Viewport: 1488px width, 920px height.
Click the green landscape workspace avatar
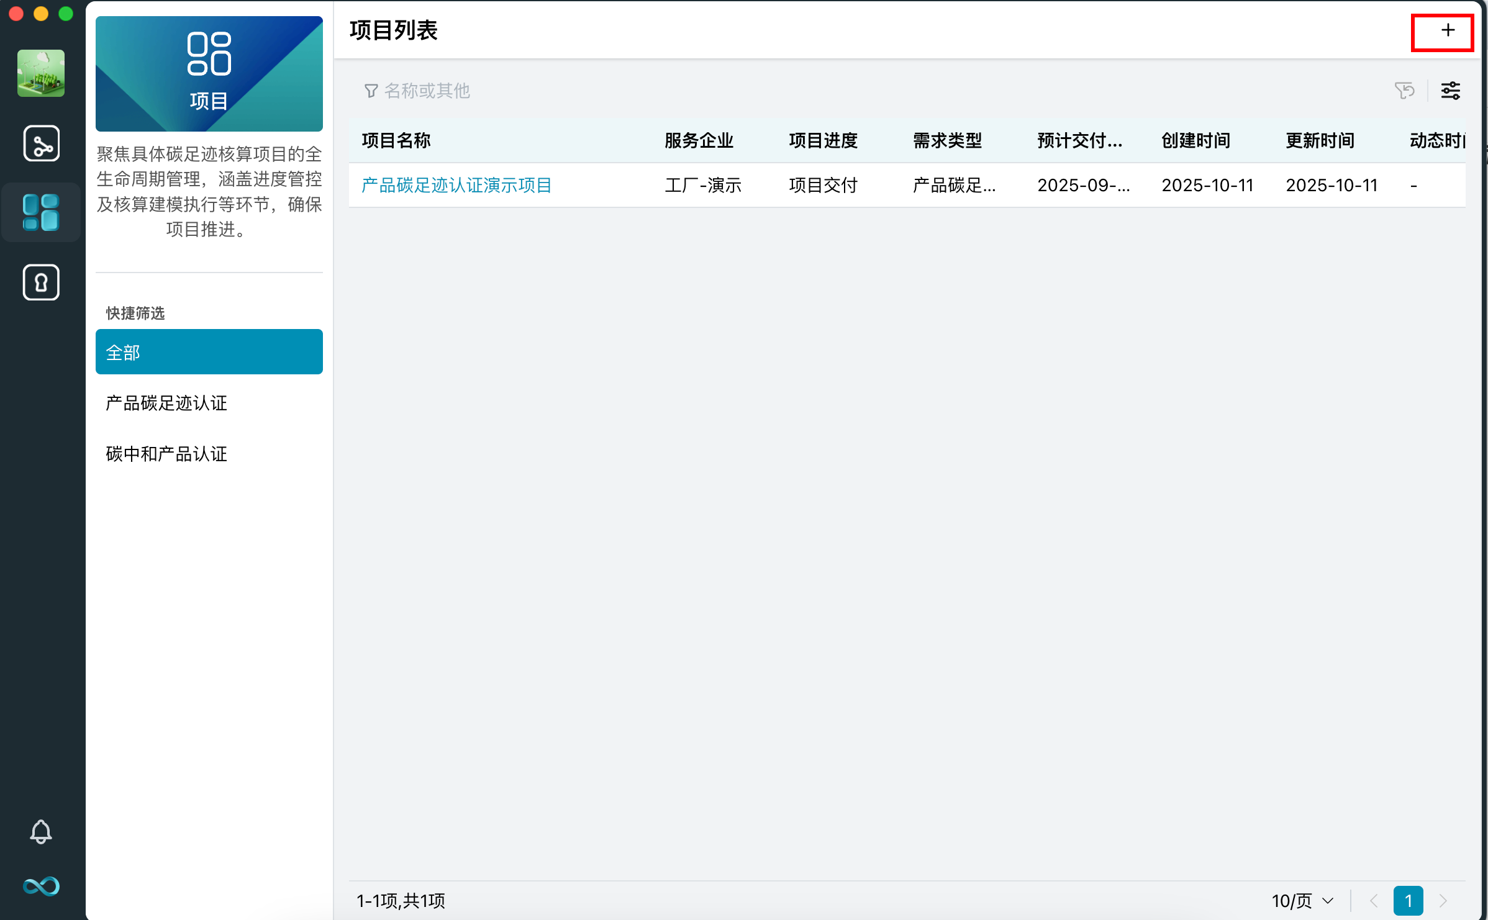(41, 73)
